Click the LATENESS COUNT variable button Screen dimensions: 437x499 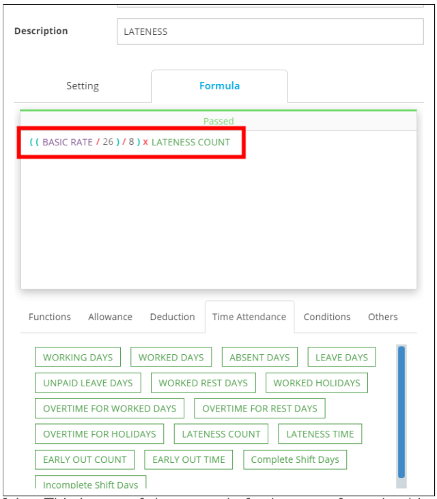click(x=221, y=433)
